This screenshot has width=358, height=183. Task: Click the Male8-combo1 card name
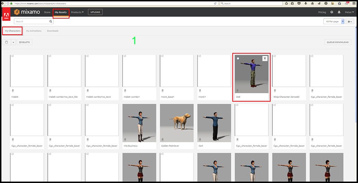[132, 97]
